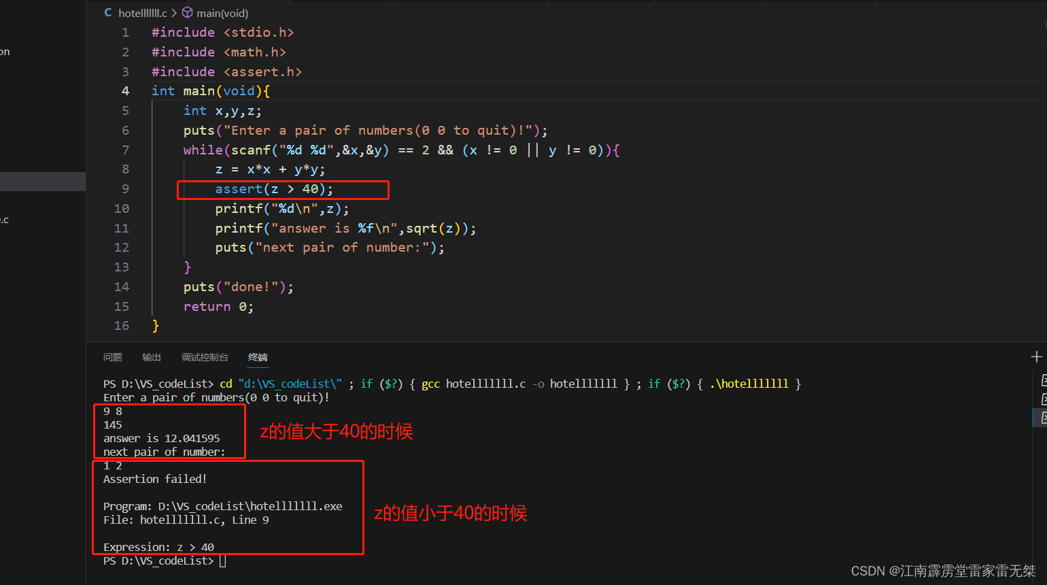Viewport: 1047px width, 585px height.
Task: Click terminal output 'next pair of number:'
Action: pyautogui.click(x=165, y=452)
